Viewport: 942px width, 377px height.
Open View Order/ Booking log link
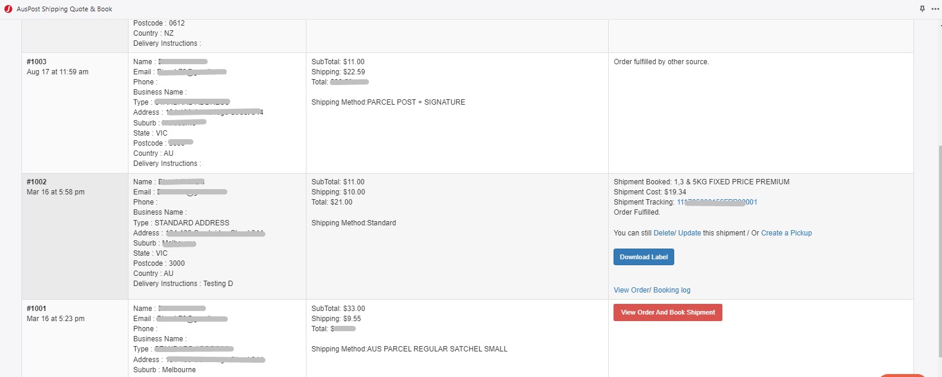[652, 290]
